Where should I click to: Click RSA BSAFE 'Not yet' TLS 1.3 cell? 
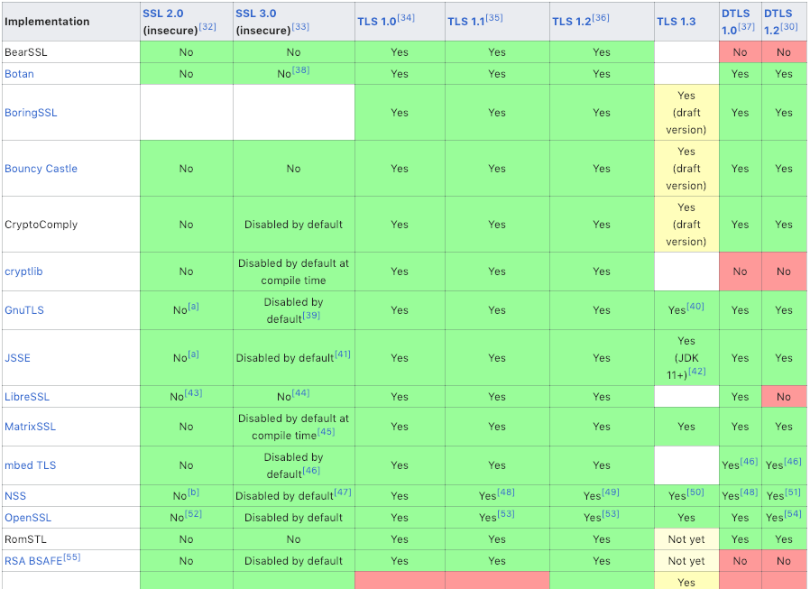[x=686, y=560]
